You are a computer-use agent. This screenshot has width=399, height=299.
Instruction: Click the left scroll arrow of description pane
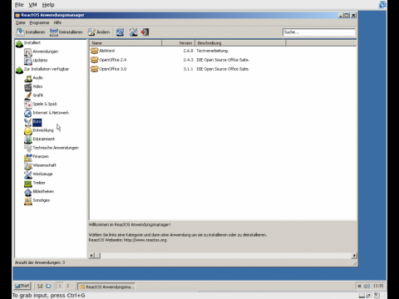91,255
